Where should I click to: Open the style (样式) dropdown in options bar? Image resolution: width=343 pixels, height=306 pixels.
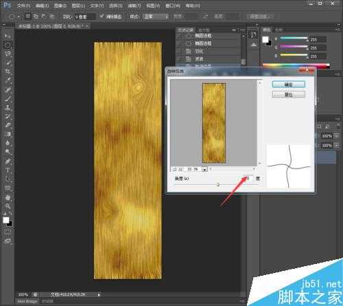tap(156, 17)
